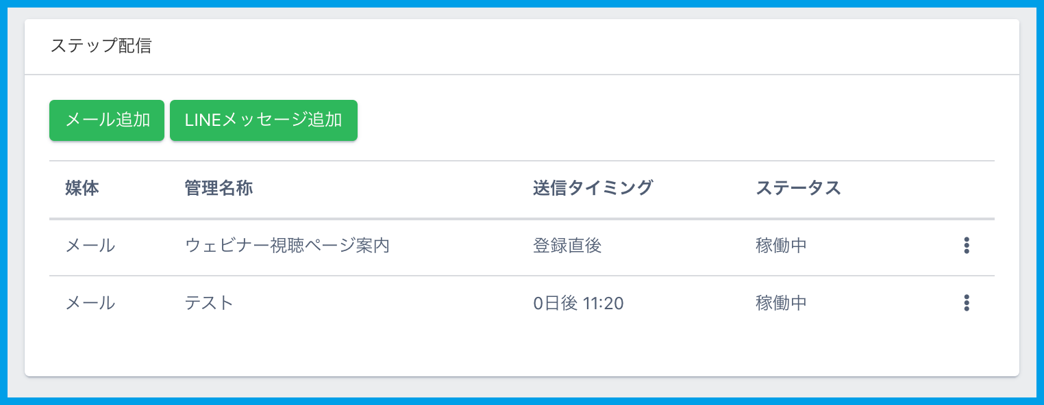Open three-dot menu for ウェビナー視聴ページ案内 row
This screenshot has height=405, width=1044.
pos(966,246)
